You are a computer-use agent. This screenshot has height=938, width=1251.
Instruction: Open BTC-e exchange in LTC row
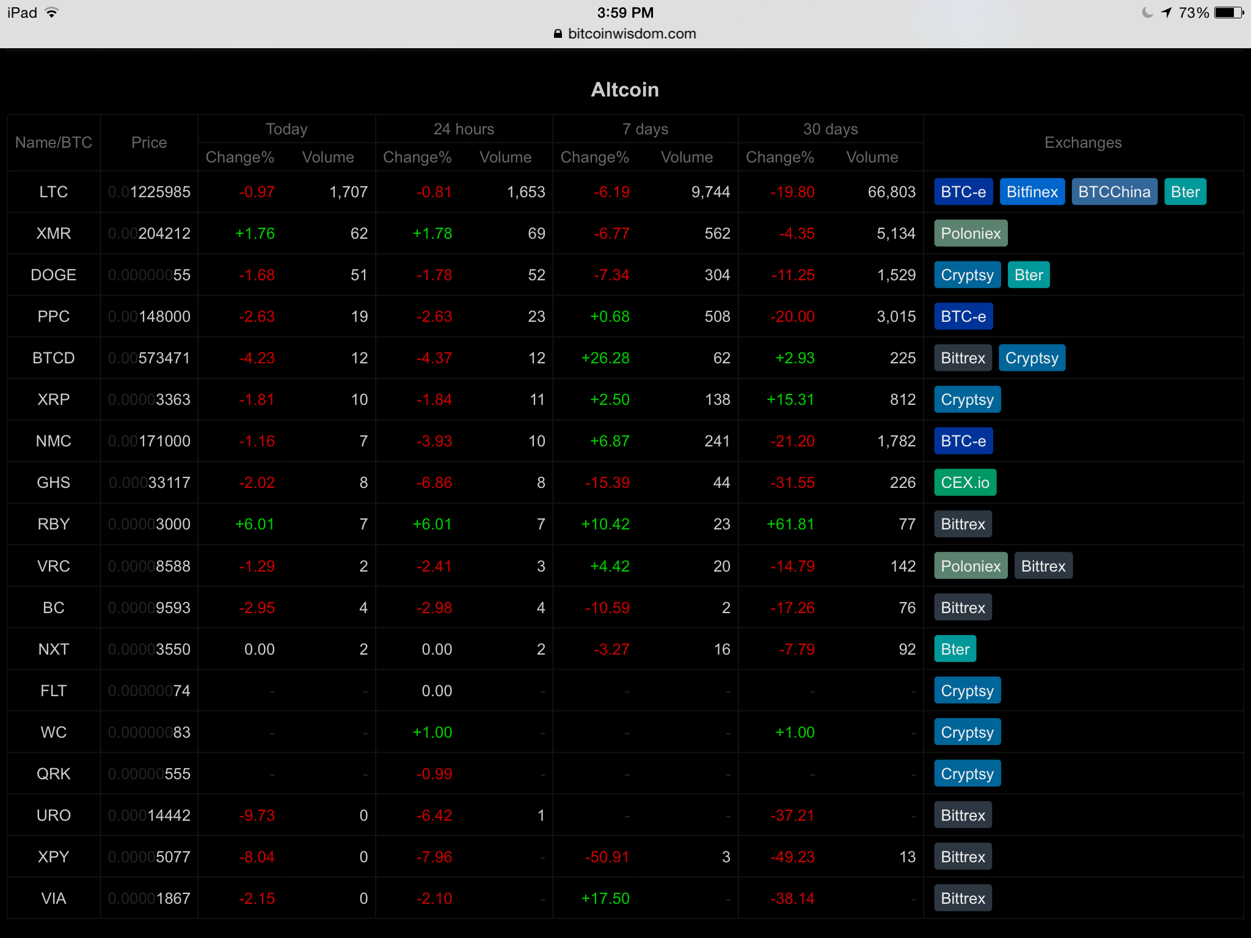pyautogui.click(x=963, y=192)
